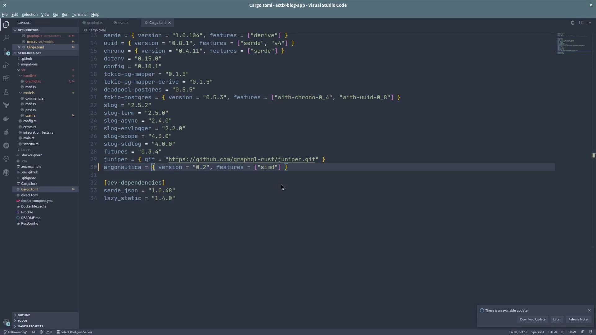Click line ending LF in status bar
Screen dimensions: 596x335
click(x=562, y=332)
